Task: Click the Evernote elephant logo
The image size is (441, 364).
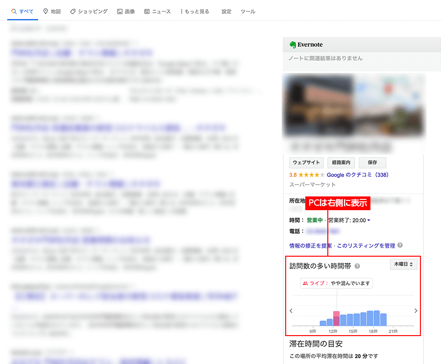Action: pos(293,45)
